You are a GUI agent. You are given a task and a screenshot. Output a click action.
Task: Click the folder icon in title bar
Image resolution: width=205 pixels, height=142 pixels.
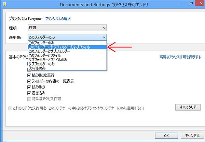pyautogui.click(x=4, y=5)
